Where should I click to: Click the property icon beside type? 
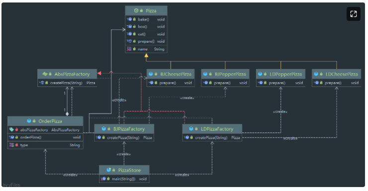[12, 145]
